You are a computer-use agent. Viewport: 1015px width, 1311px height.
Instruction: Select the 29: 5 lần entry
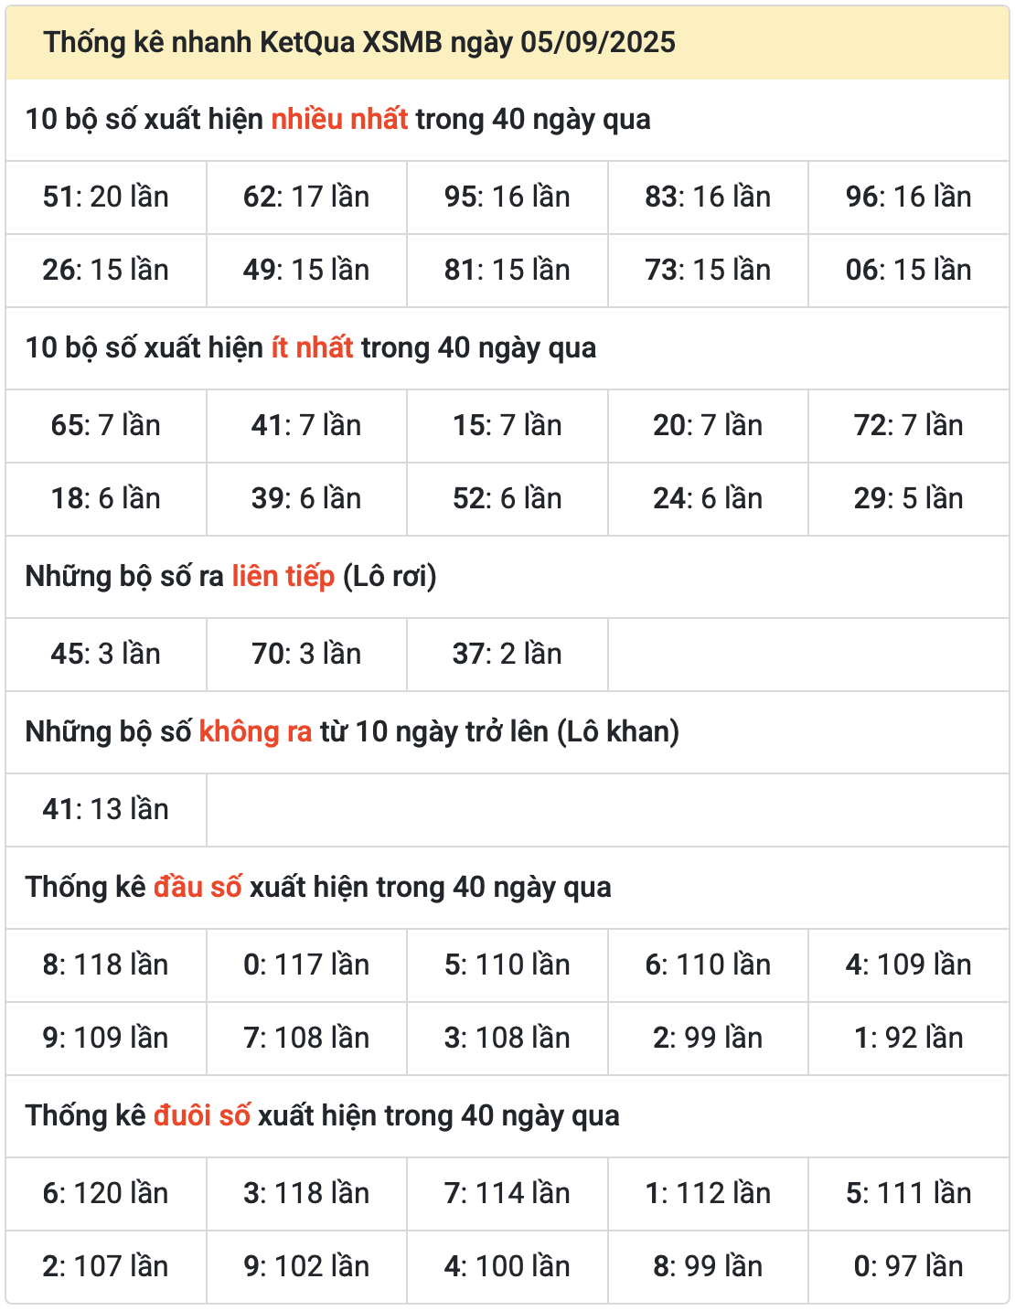908,498
